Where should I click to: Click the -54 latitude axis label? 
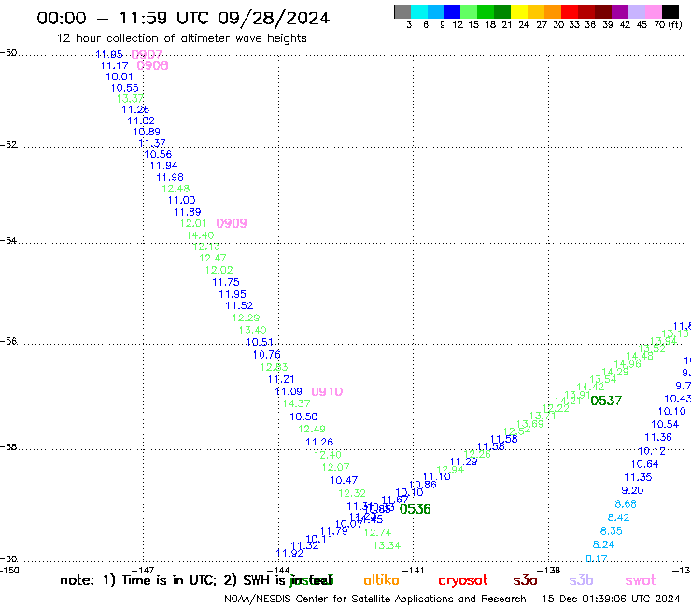point(8,241)
